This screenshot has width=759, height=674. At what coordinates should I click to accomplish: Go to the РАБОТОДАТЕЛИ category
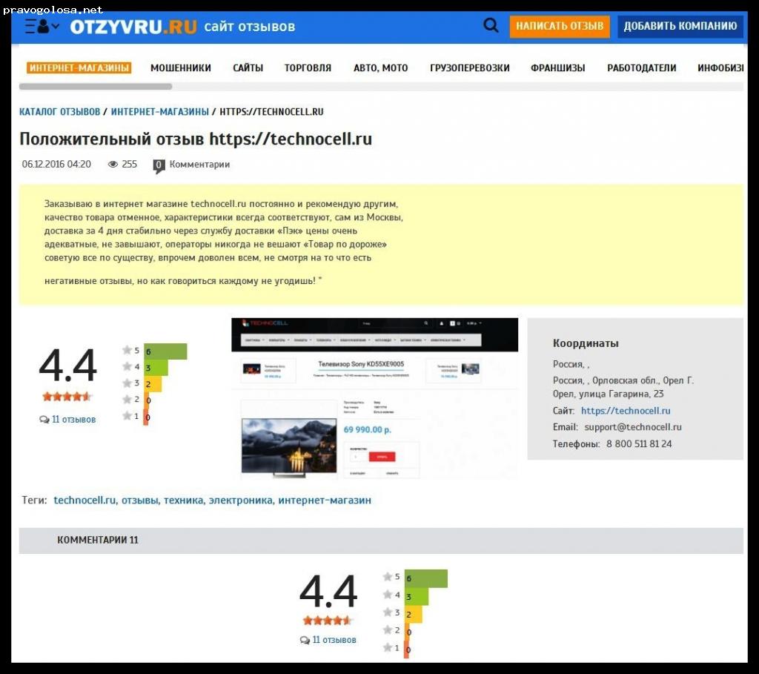[x=641, y=68]
